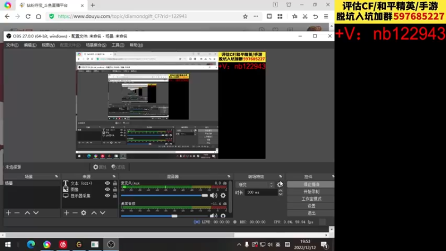
Task: Click the horizontal page scrollbar
Action: click(119, 235)
